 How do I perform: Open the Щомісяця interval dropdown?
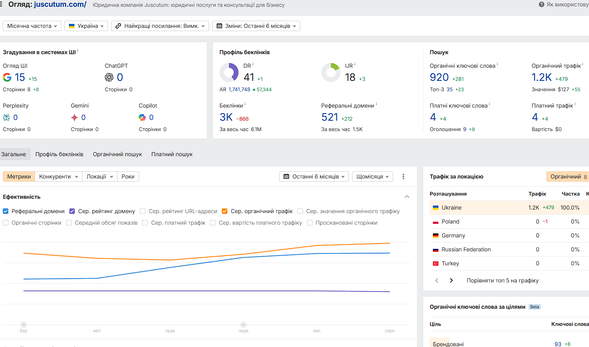point(372,176)
